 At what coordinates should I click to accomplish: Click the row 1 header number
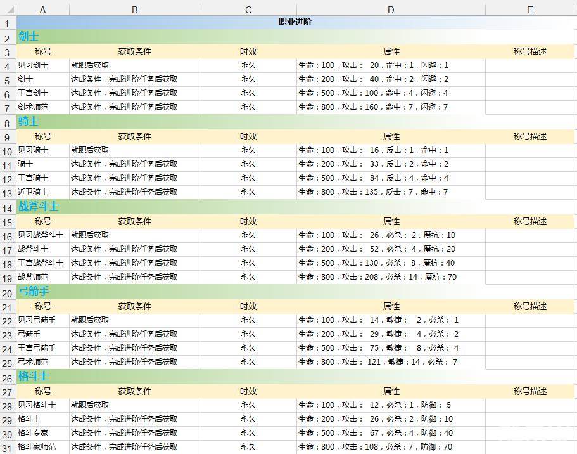click(8, 23)
